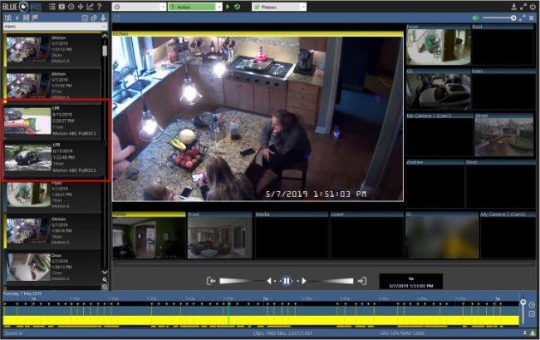Select Kitchen alert clip at 1:51:13 PM
The image size is (540, 340).
point(52,49)
